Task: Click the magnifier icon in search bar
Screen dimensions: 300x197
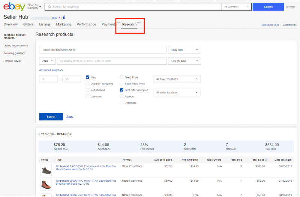Action: tap(49, 7)
